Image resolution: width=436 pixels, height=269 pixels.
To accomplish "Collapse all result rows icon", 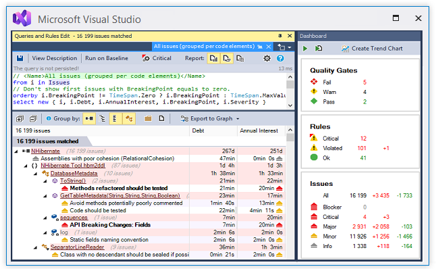I will [x=33, y=119].
